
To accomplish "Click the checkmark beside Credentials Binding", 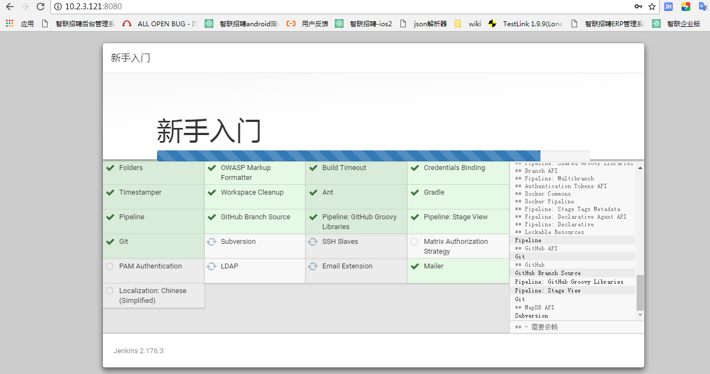I will click(x=415, y=168).
